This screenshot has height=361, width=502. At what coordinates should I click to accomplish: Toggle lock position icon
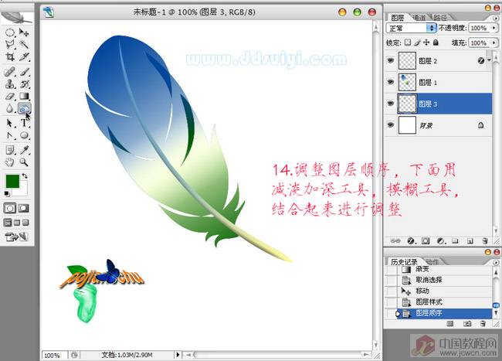426,43
